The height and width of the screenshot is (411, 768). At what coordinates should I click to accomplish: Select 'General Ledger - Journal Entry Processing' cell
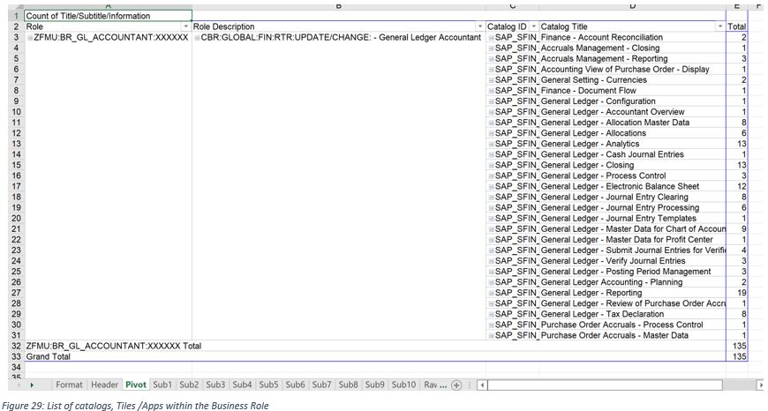pos(632,208)
